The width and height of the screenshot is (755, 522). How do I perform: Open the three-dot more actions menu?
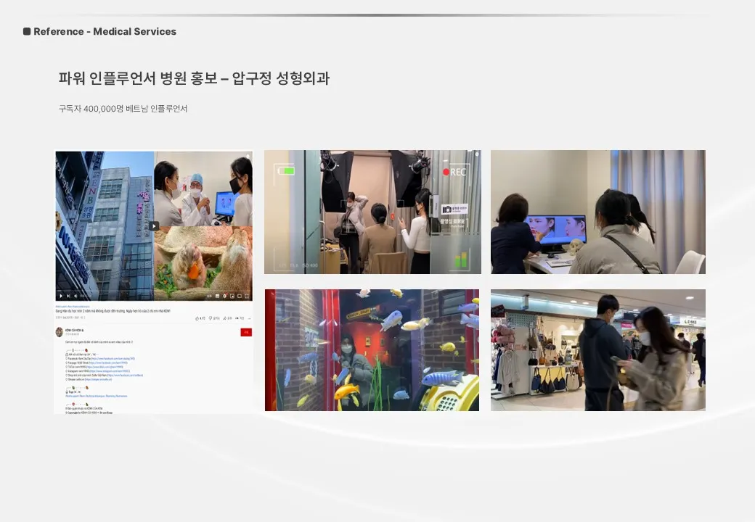(250, 319)
